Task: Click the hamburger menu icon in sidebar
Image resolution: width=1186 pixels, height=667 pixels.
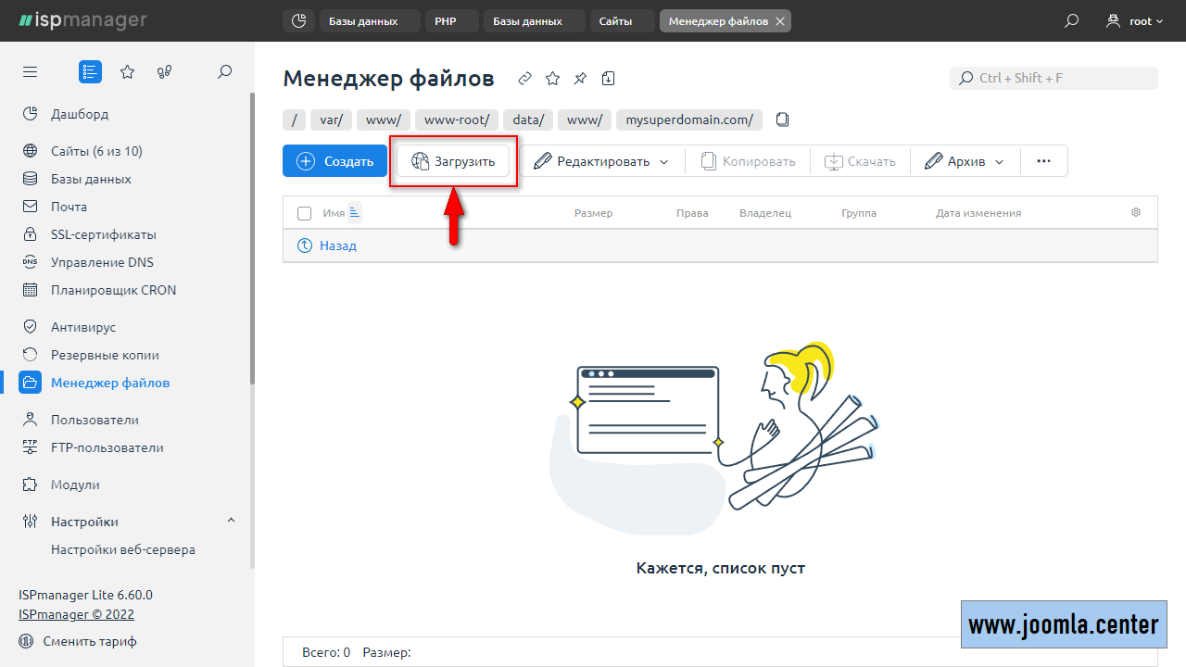Action: [x=31, y=71]
